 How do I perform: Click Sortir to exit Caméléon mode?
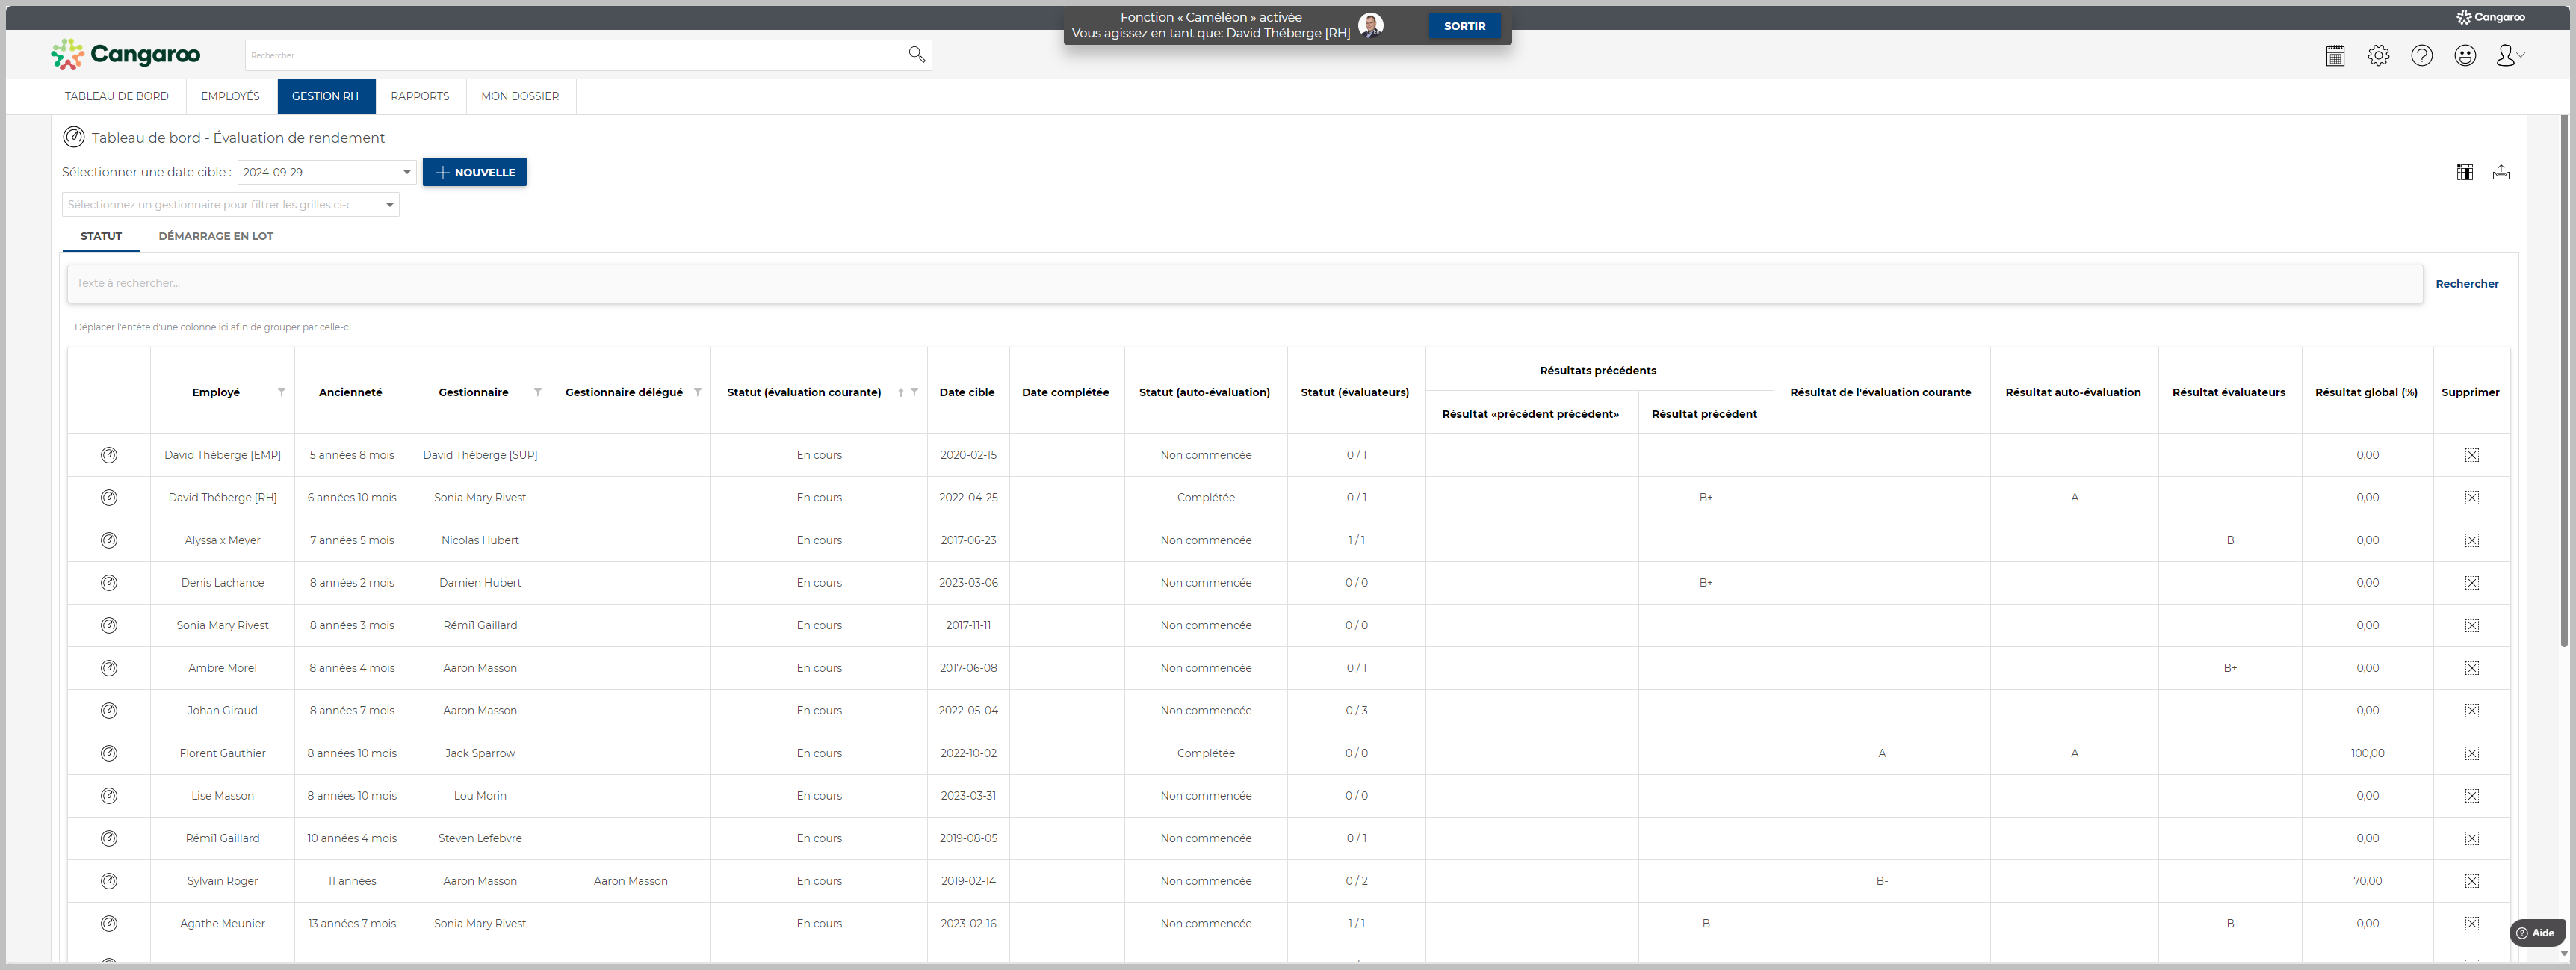tap(1464, 26)
